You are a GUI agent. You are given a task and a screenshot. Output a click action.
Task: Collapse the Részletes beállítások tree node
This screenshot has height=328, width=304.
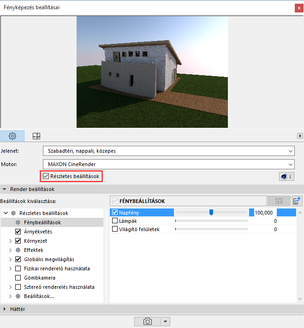coord(6,213)
